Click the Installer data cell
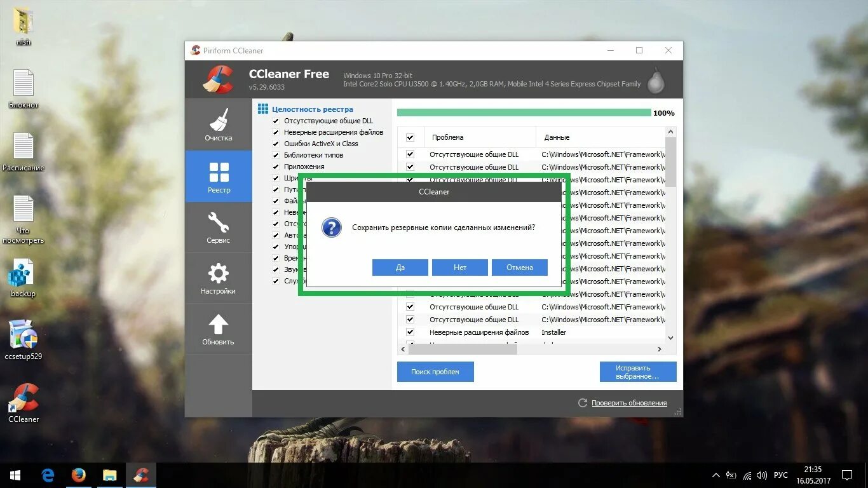This screenshot has height=488, width=868. [554, 332]
